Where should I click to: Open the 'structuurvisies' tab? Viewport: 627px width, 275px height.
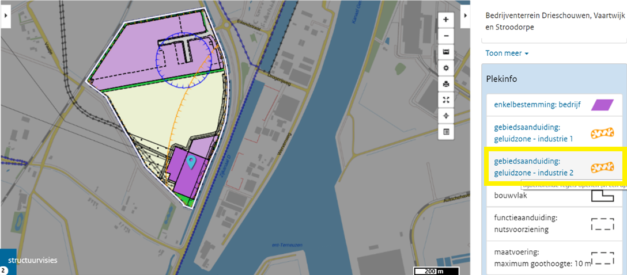pyautogui.click(x=33, y=260)
